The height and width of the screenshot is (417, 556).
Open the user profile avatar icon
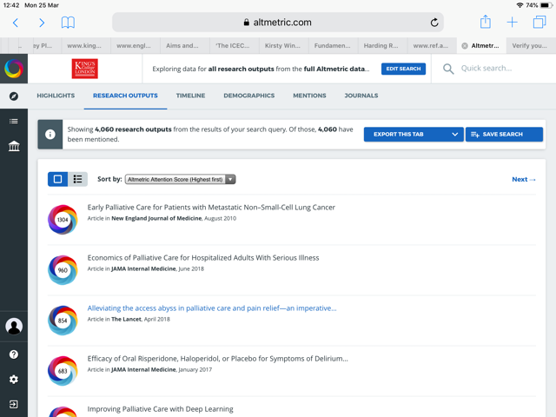14,327
